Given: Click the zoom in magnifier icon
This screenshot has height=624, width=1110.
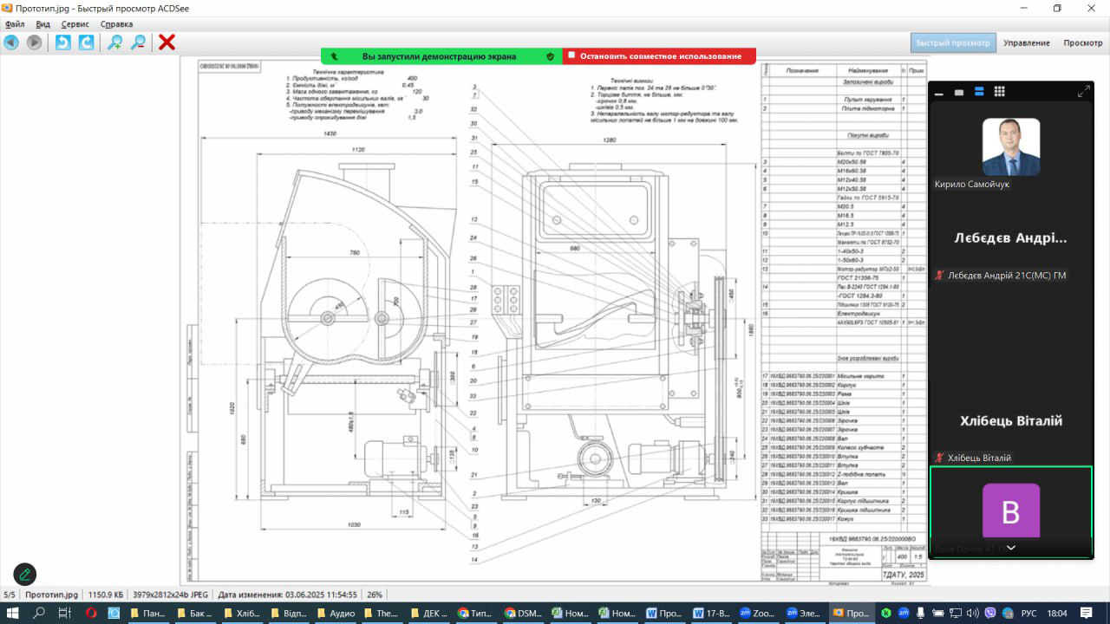Looking at the screenshot, I should point(114,42).
